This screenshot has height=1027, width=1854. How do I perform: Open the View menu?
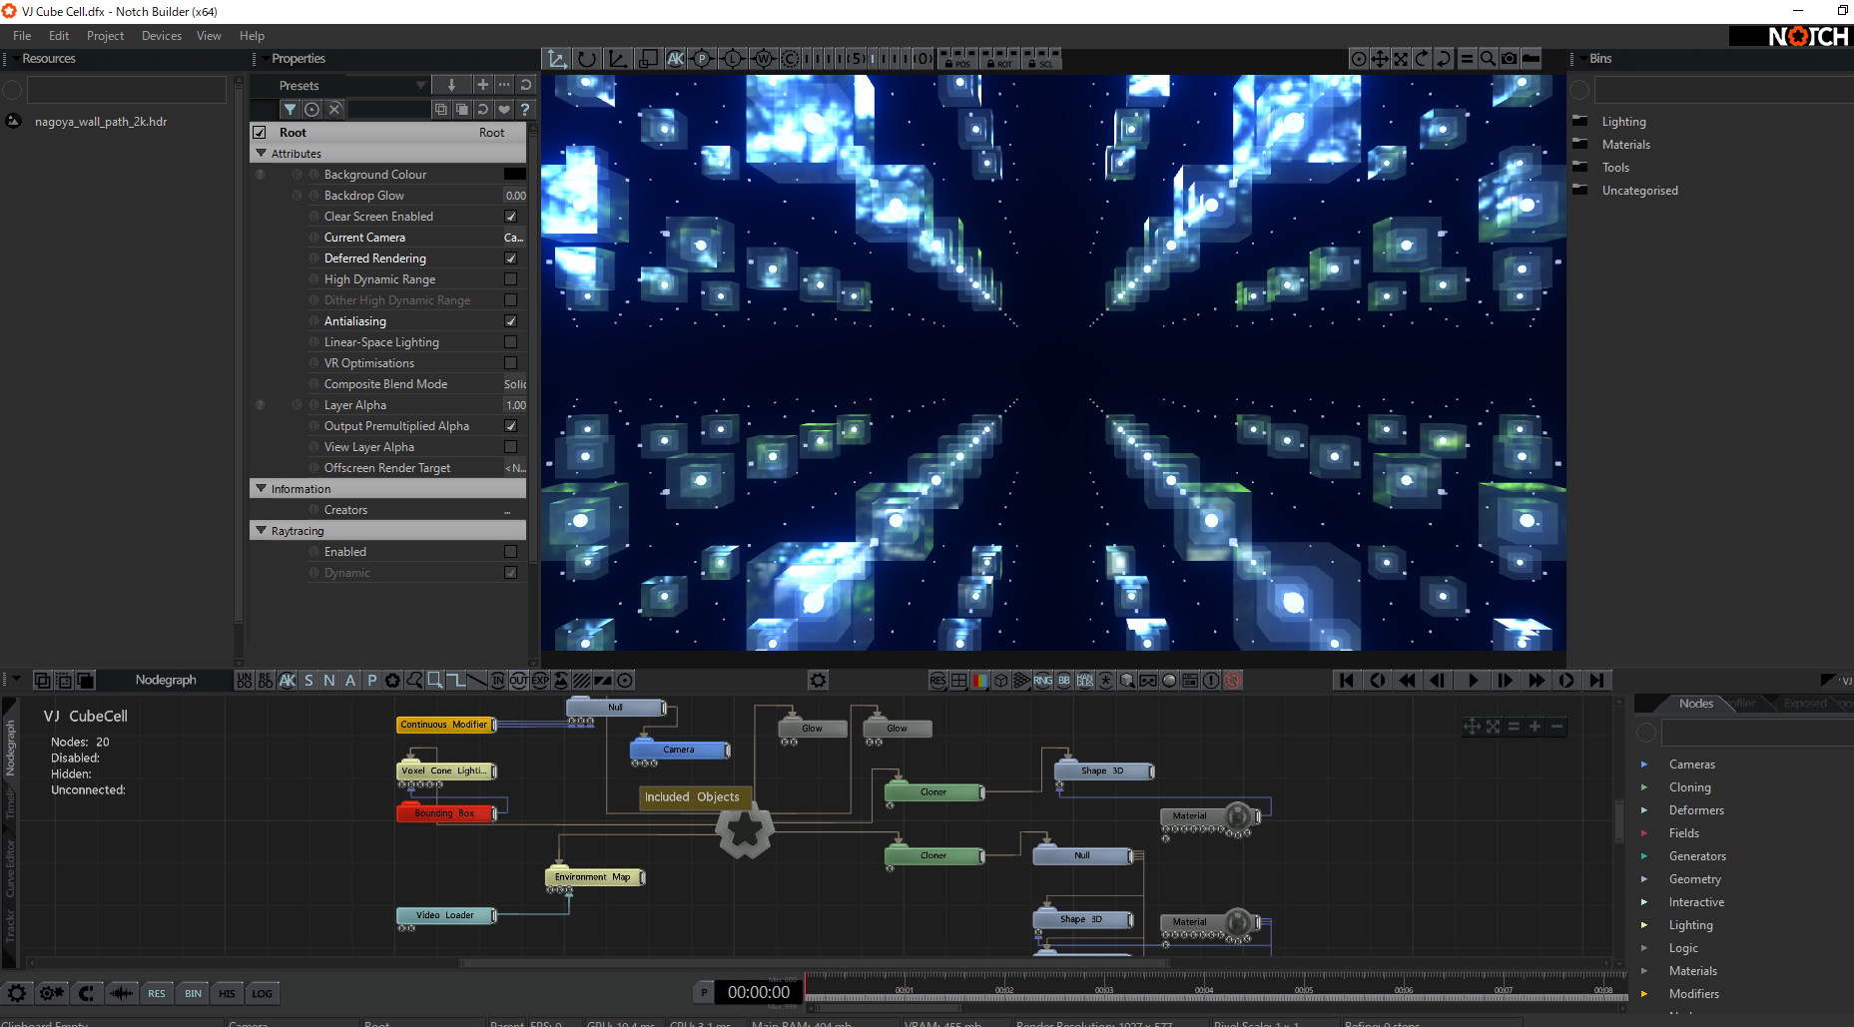tap(209, 36)
